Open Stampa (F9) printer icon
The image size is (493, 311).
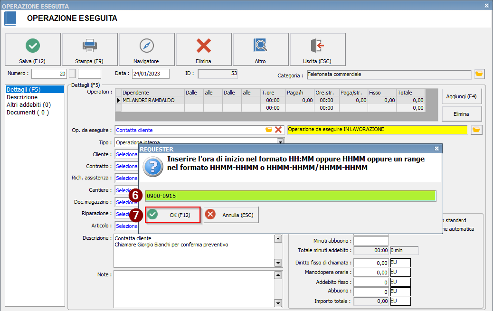point(89,46)
